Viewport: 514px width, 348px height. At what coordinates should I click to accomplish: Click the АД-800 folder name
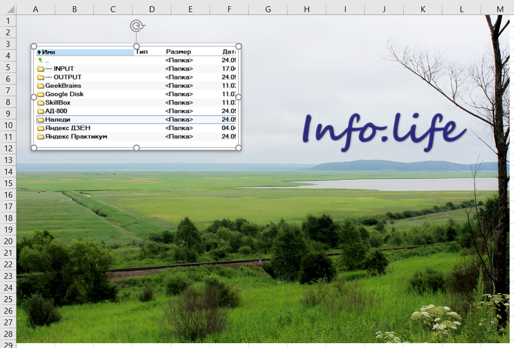tap(56, 111)
